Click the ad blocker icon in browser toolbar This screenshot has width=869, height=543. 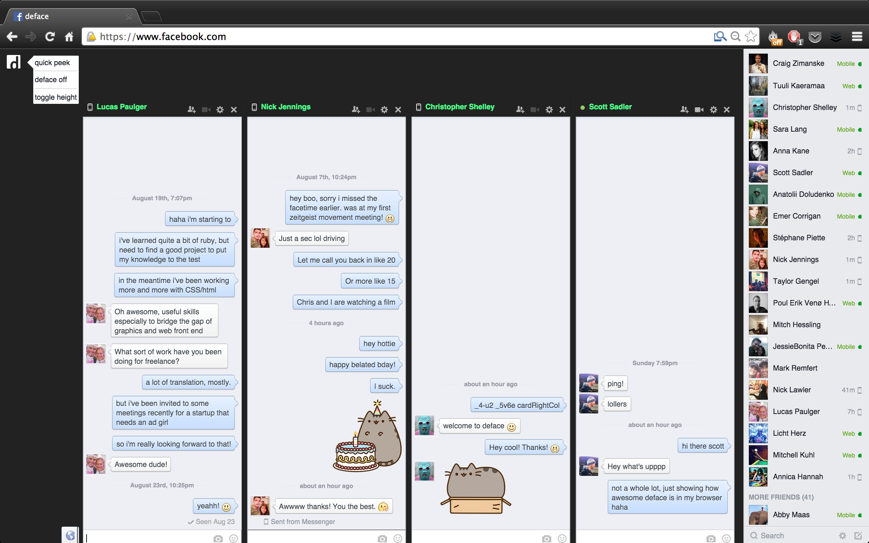pos(794,36)
